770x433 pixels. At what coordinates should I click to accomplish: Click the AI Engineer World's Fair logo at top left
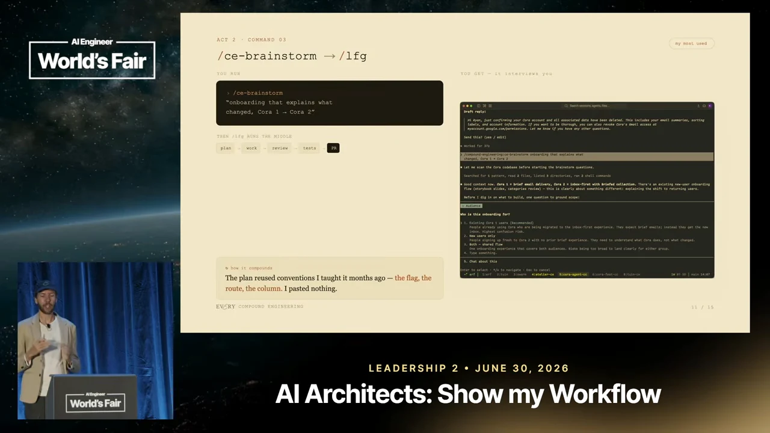pos(92,58)
